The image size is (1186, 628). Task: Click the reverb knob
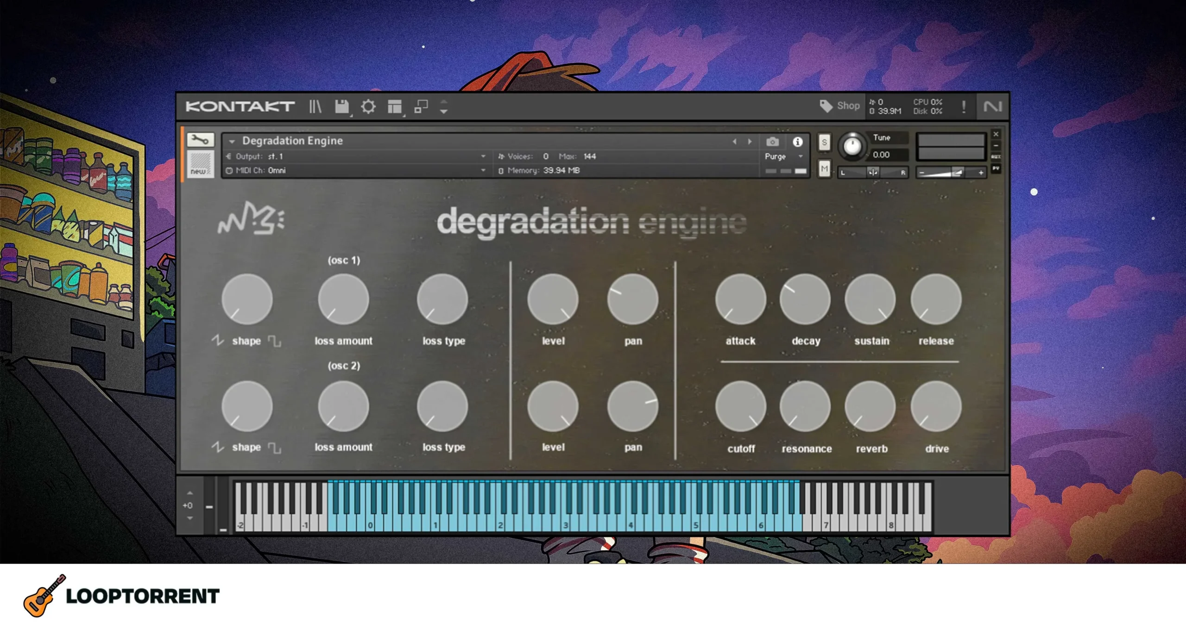click(870, 406)
